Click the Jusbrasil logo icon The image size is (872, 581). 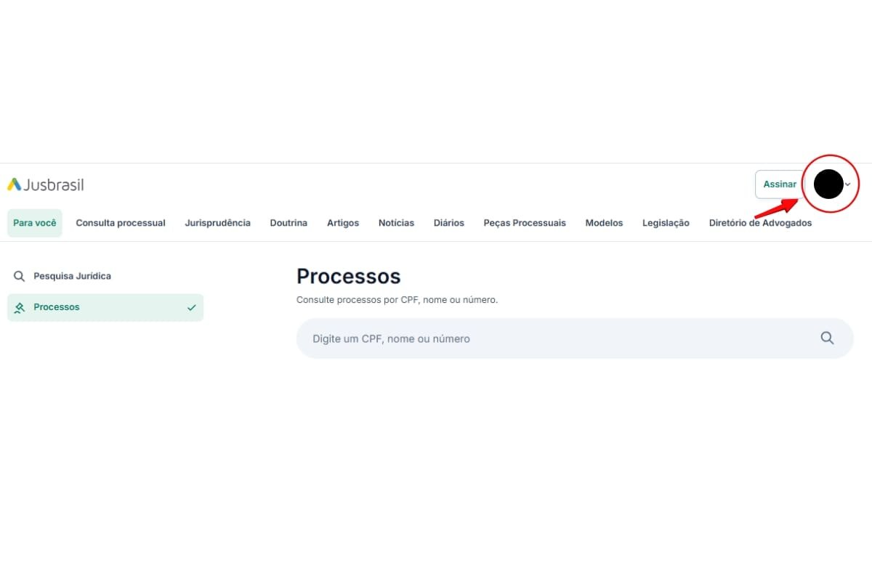pos(15,184)
